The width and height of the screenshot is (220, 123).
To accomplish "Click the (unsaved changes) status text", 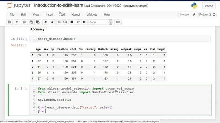I will tap(136, 6).
